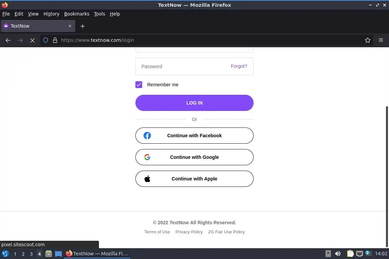Open the tracking protection shield

click(46, 40)
